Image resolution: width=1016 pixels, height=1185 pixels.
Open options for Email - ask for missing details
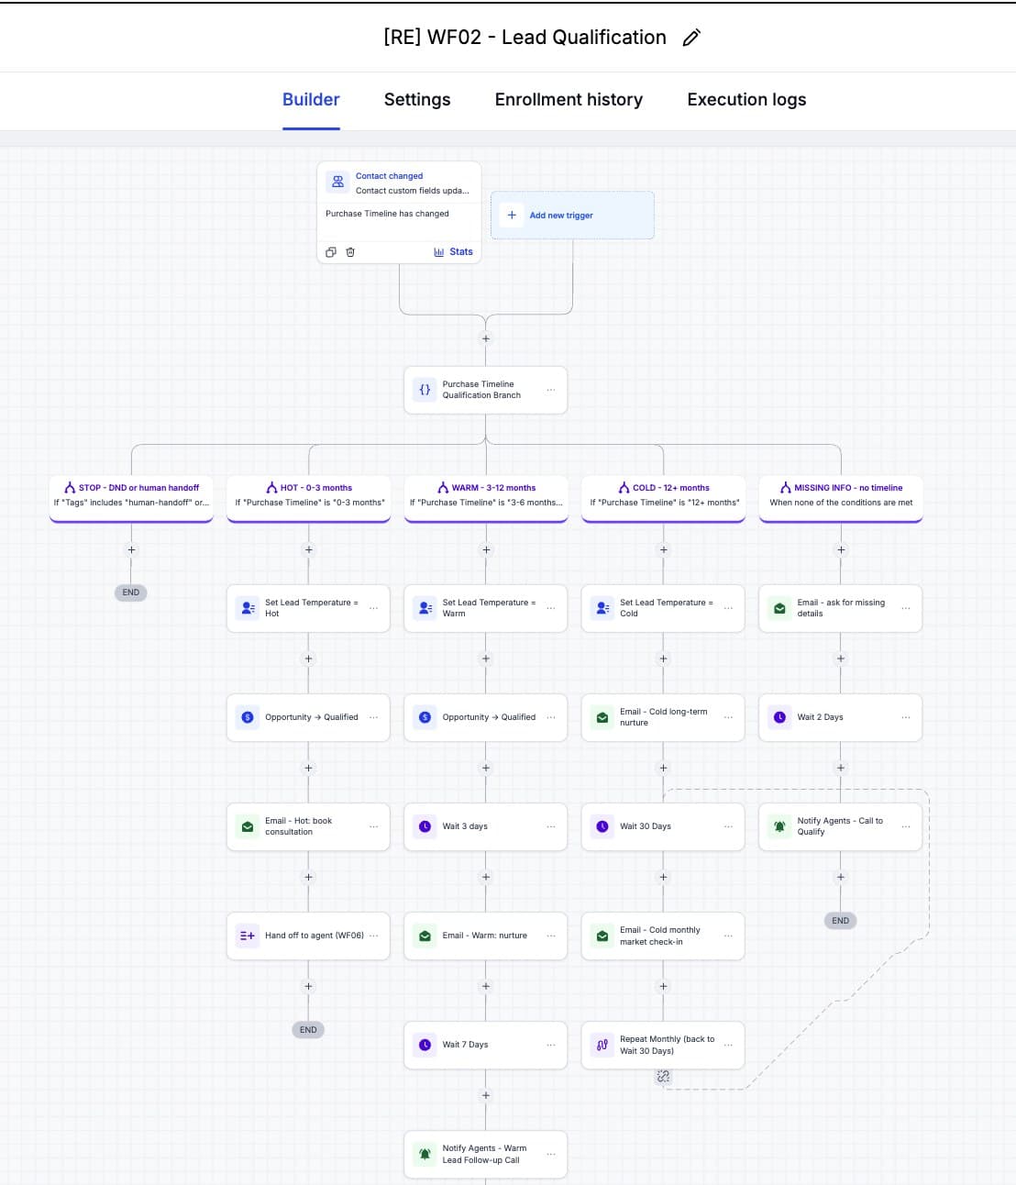pyautogui.click(x=906, y=608)
